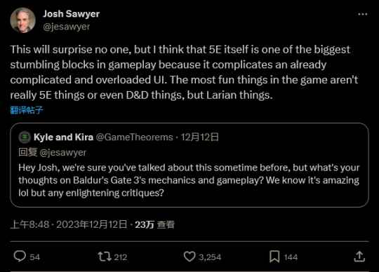Open the quoted tweet's 12月12日 date
Viewport: 379px width, 272px height.
point(199,137)
